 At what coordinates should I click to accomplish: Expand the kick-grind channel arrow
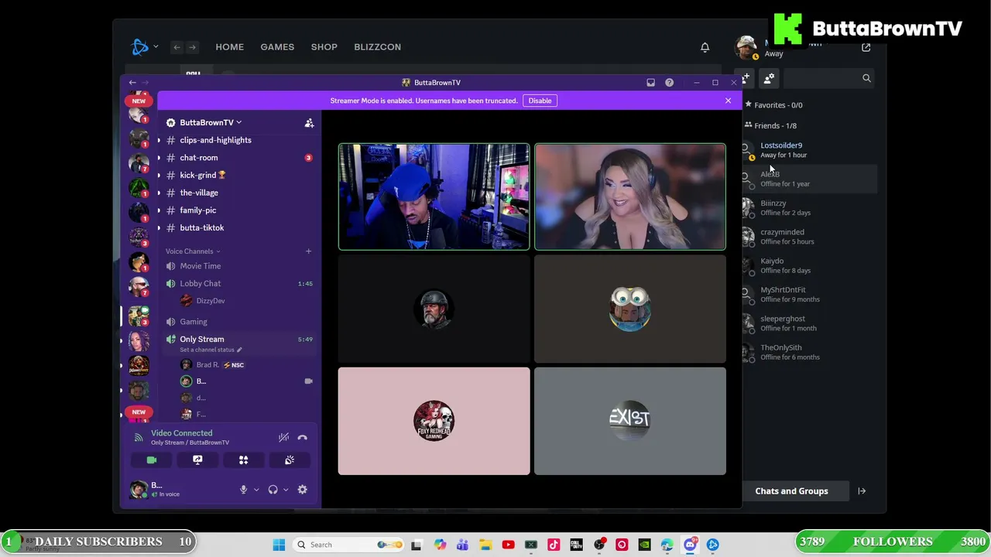159,175
